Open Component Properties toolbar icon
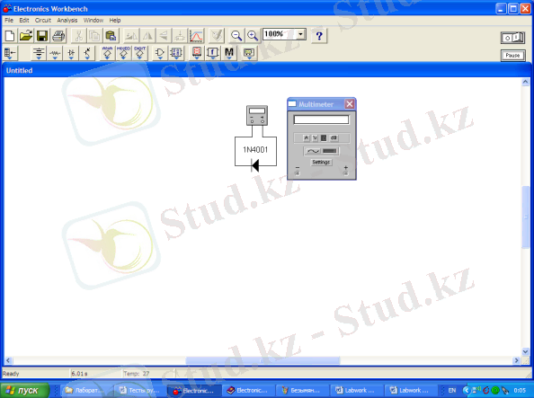The image size is (534, 398). [217, 35]
